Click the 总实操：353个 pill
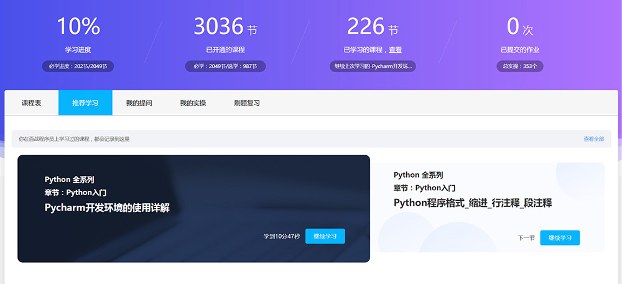 pos(519,66)
